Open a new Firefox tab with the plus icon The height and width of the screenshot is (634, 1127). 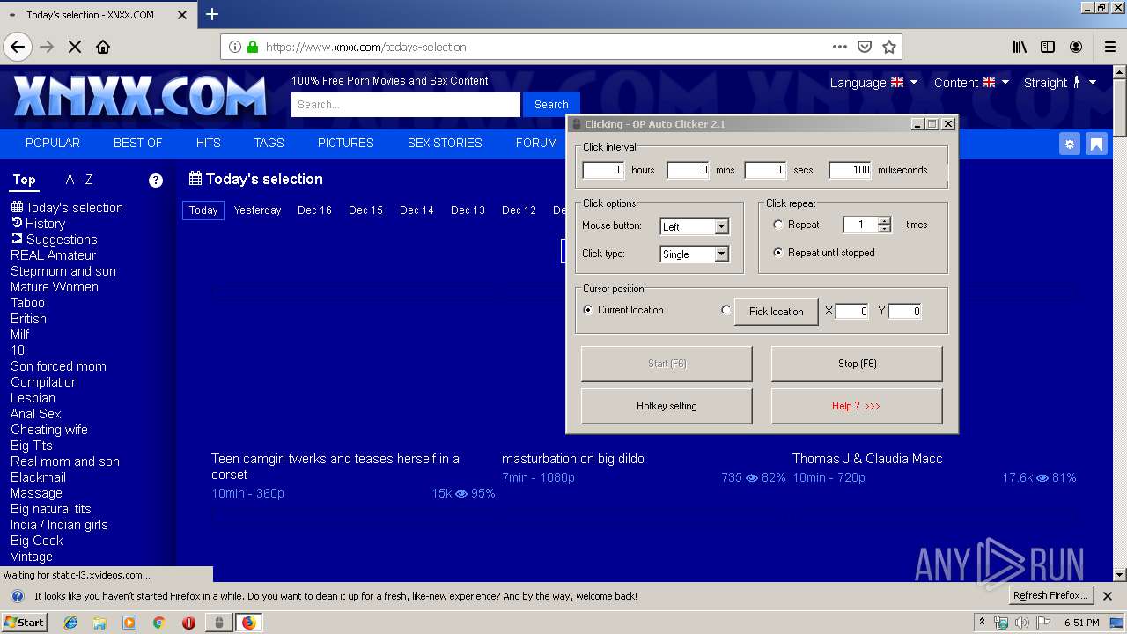[212, 14]
